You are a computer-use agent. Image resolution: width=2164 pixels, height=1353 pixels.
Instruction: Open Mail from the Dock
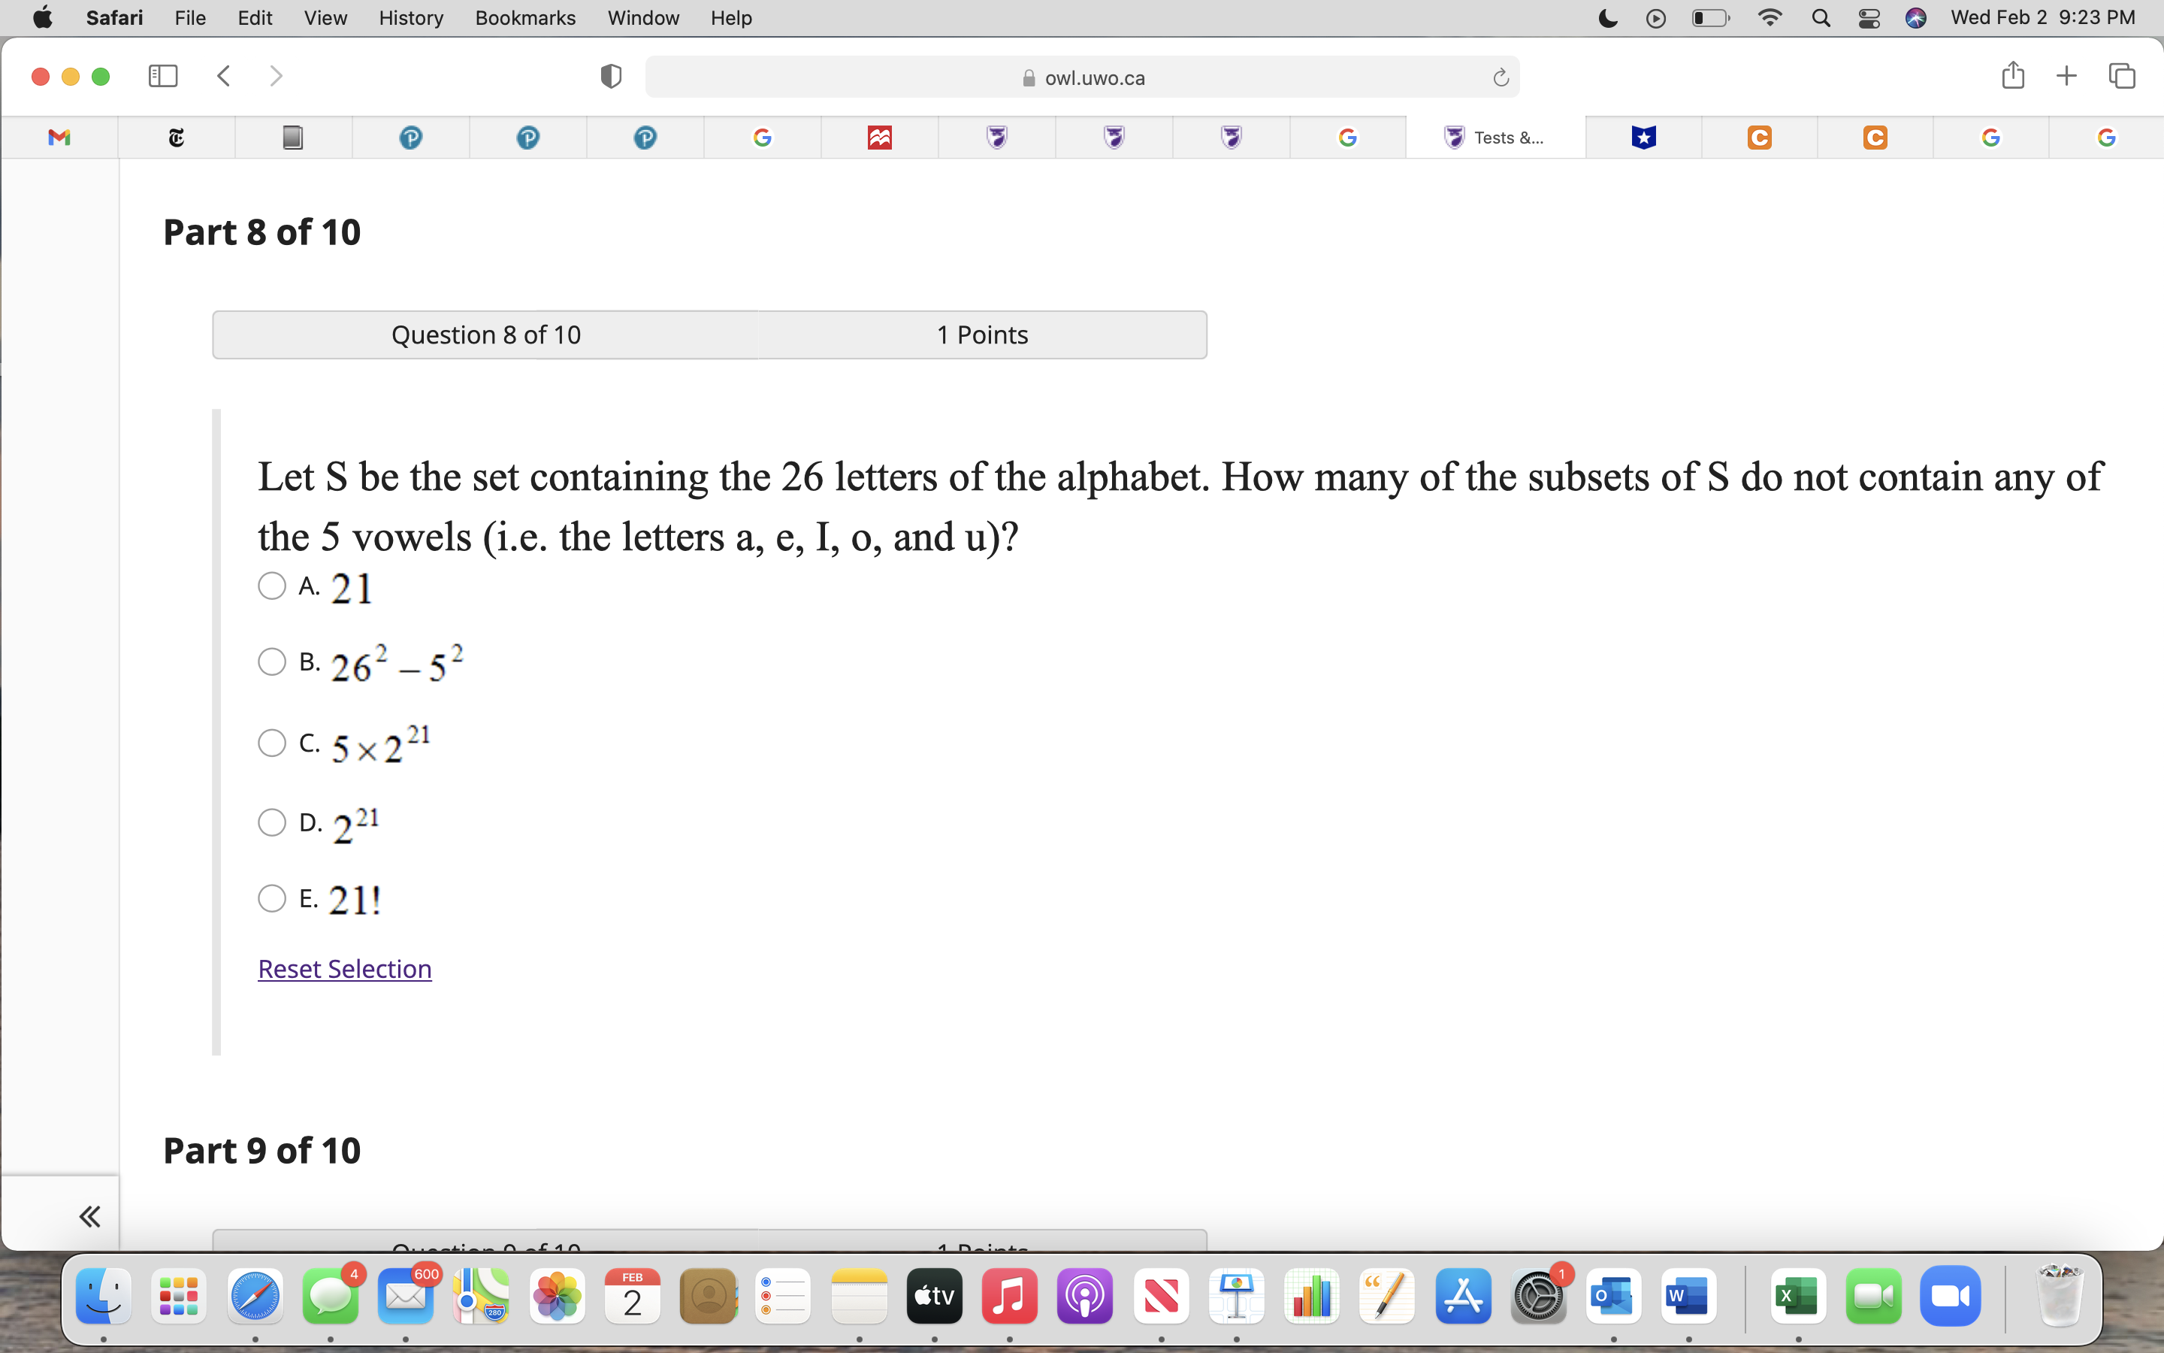click(x=405, y=1296)
